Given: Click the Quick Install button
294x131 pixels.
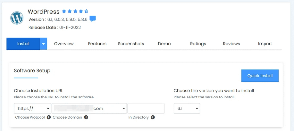Looking at the screenshot, I should tap(260, 76).
